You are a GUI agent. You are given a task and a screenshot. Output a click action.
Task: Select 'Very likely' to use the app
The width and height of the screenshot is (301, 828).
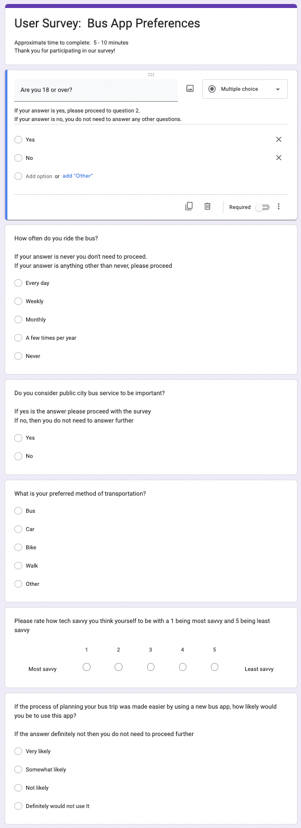coord(18,751)
